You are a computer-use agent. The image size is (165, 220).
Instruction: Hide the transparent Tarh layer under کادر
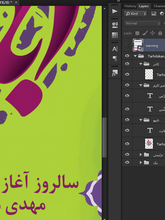coord(127,74)
